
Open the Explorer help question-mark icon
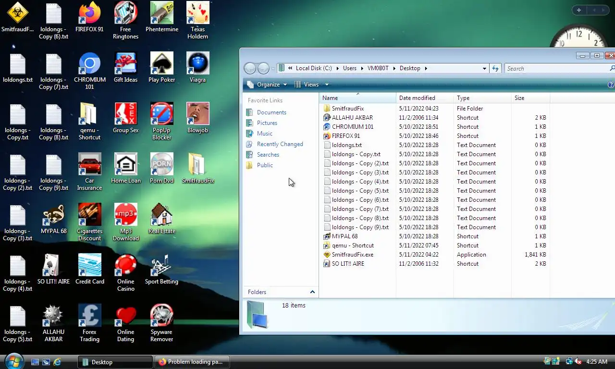(x=611, y=85)
